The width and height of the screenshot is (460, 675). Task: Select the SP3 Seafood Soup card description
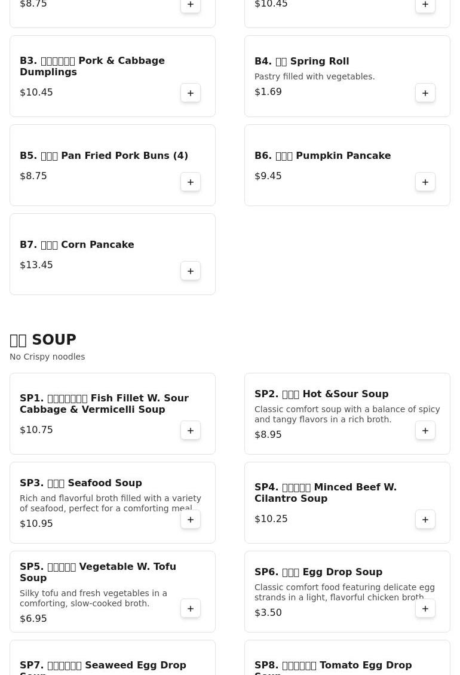click(111, 503)
